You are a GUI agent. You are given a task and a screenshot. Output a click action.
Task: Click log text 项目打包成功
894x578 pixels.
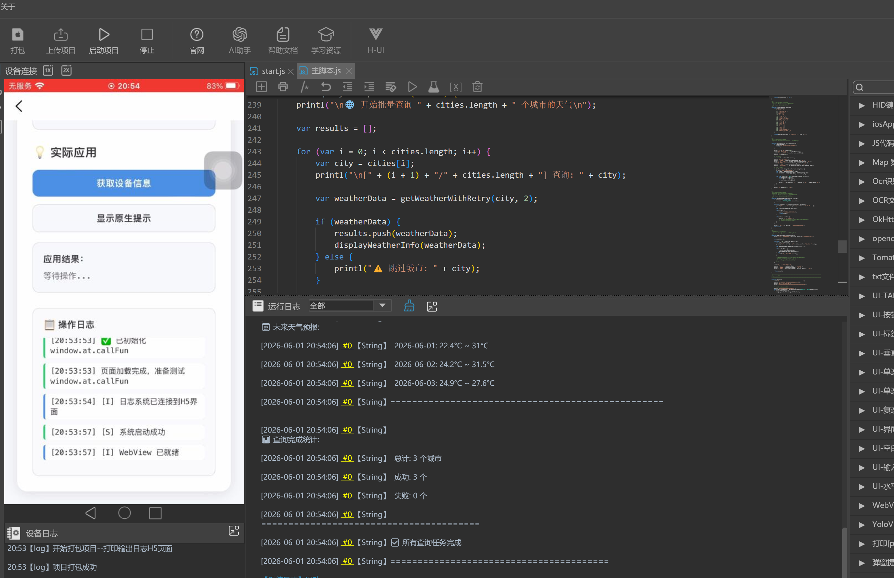[74, 567]
